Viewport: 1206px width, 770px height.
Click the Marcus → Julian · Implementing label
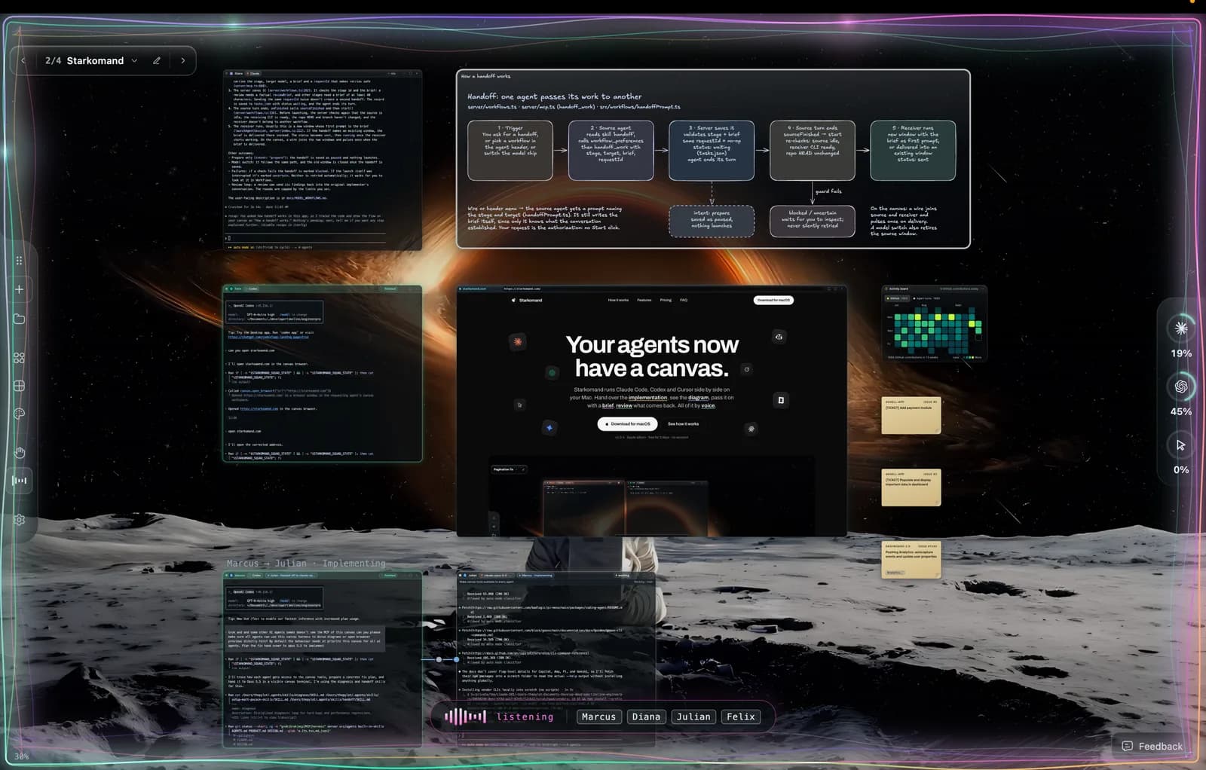coord(306,564)
